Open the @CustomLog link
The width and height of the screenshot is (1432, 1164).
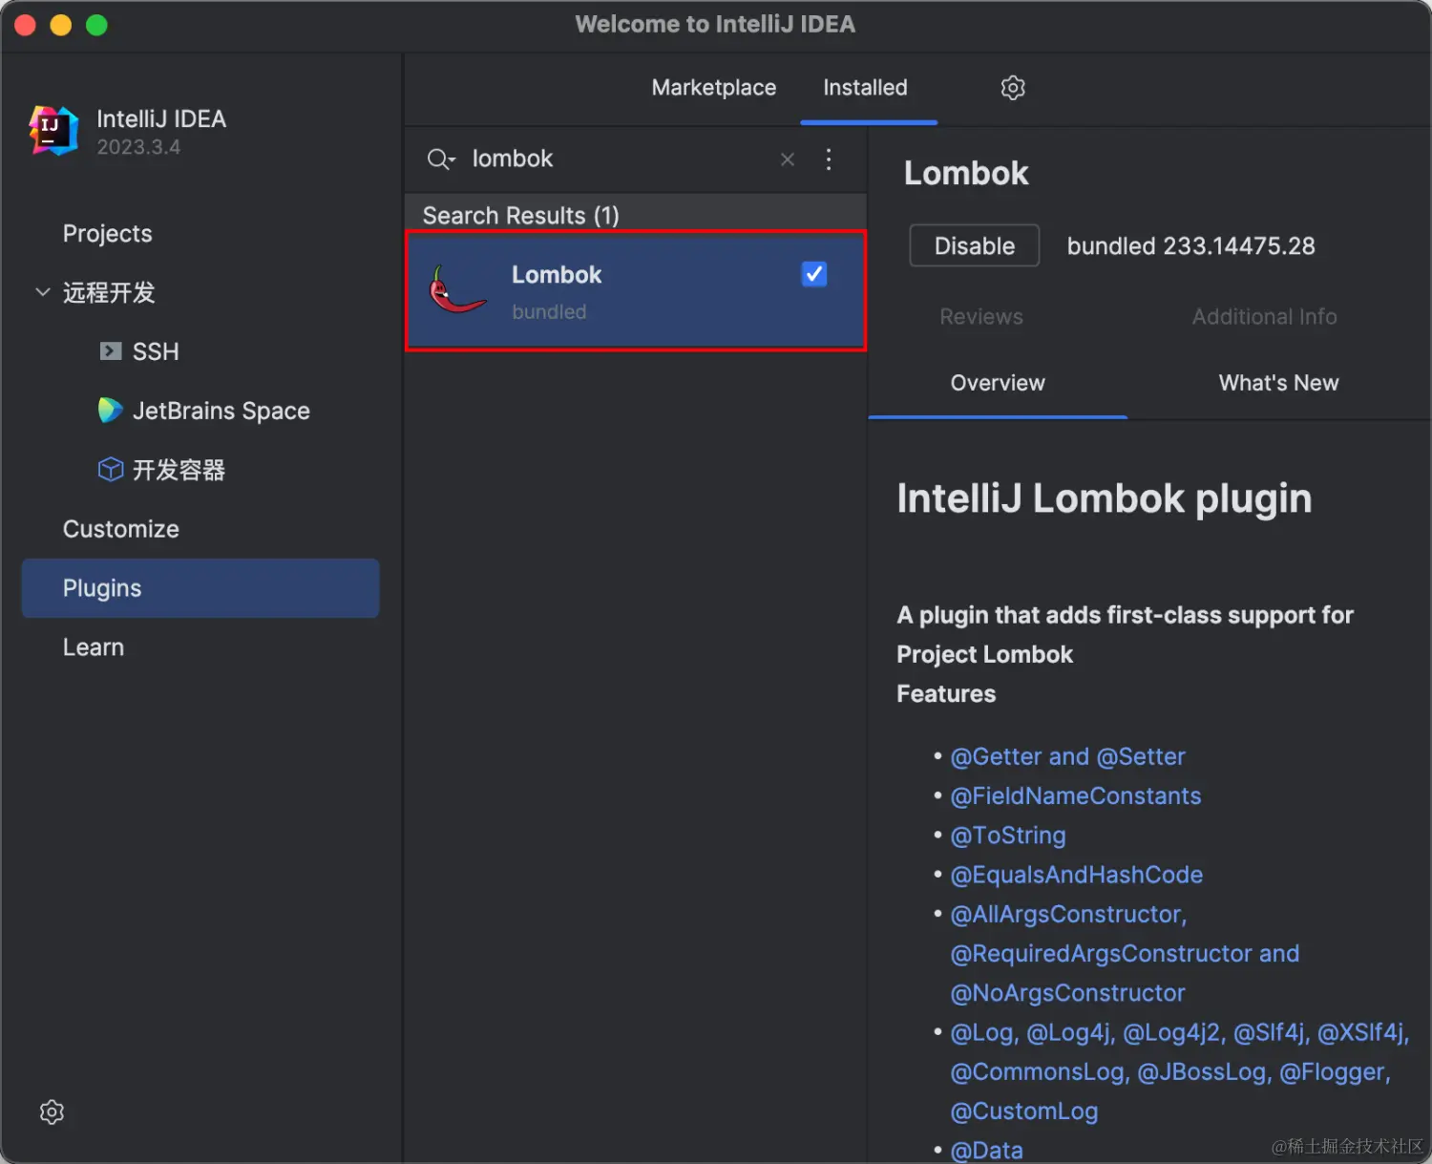point(1024,1111)
